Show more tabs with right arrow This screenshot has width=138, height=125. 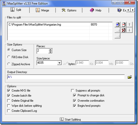click(x=133, y=10)
